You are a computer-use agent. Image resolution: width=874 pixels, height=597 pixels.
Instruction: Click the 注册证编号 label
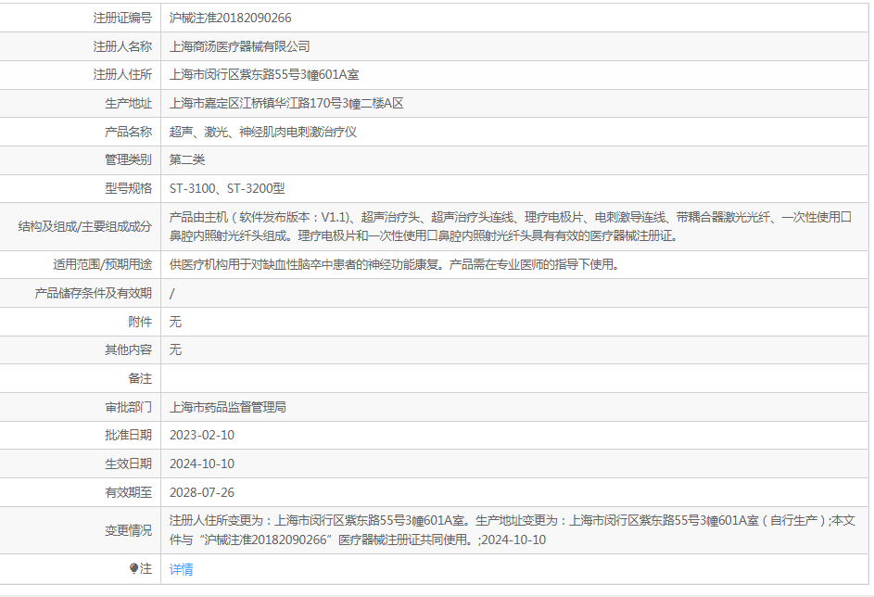pos(122,18)
